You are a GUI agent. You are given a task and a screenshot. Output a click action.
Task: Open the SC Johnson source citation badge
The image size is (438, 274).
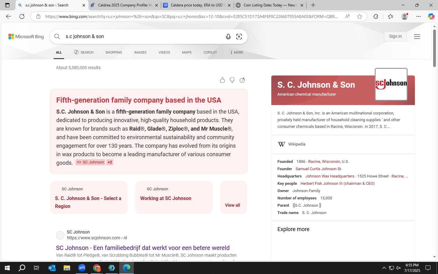tap(90, 162)
